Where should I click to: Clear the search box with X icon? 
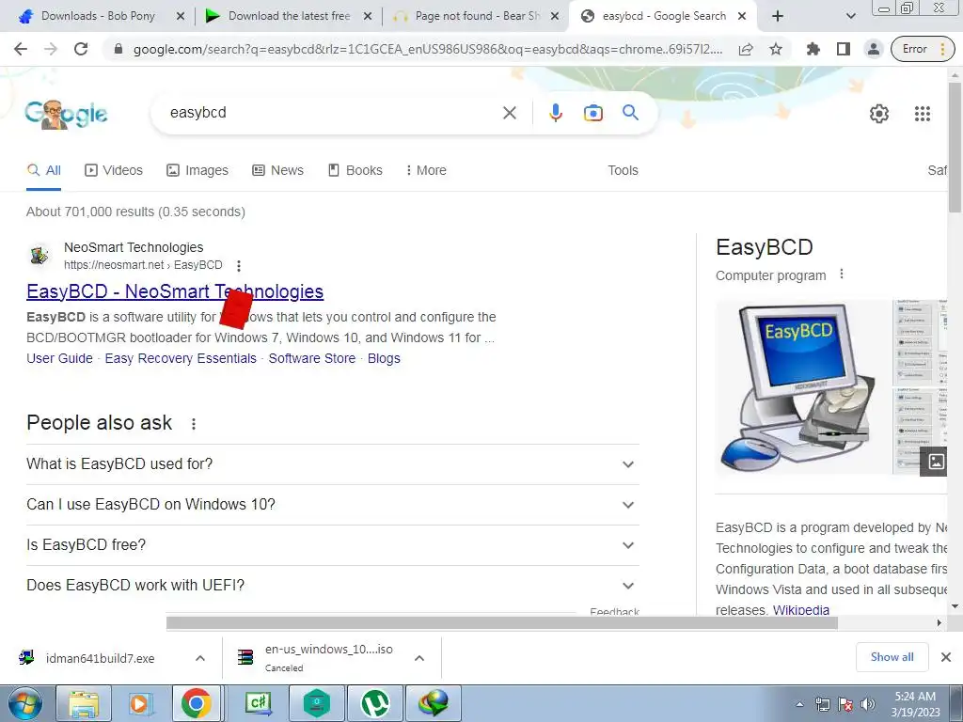(509, 113)
